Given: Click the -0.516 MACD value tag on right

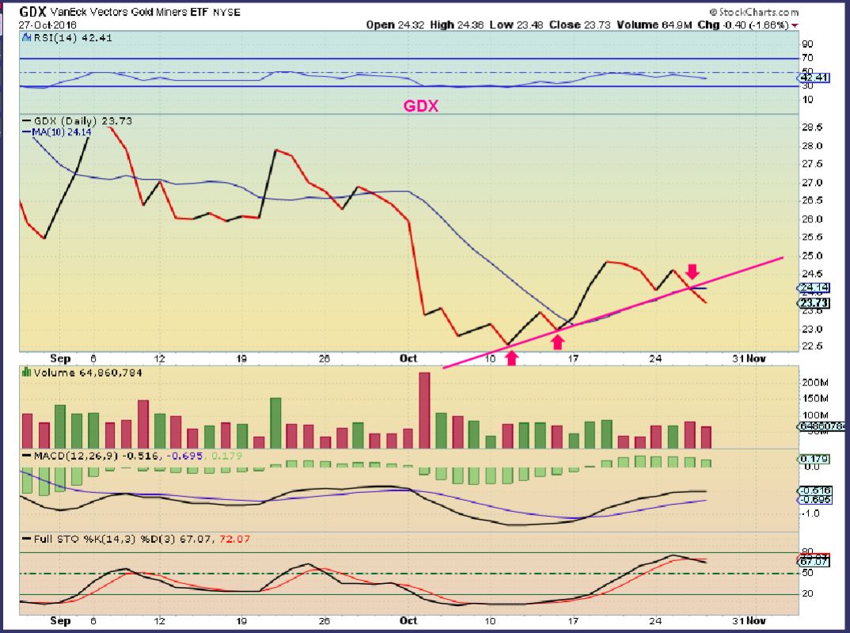Looking at the screenshot, I should point(814,491).
